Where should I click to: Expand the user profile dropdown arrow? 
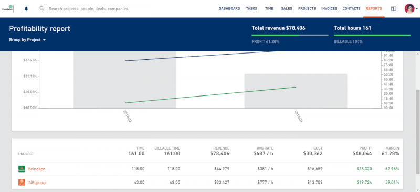pos(417,9)
